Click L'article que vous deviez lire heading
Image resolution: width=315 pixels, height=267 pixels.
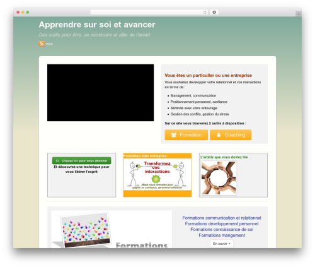point(224,157)
